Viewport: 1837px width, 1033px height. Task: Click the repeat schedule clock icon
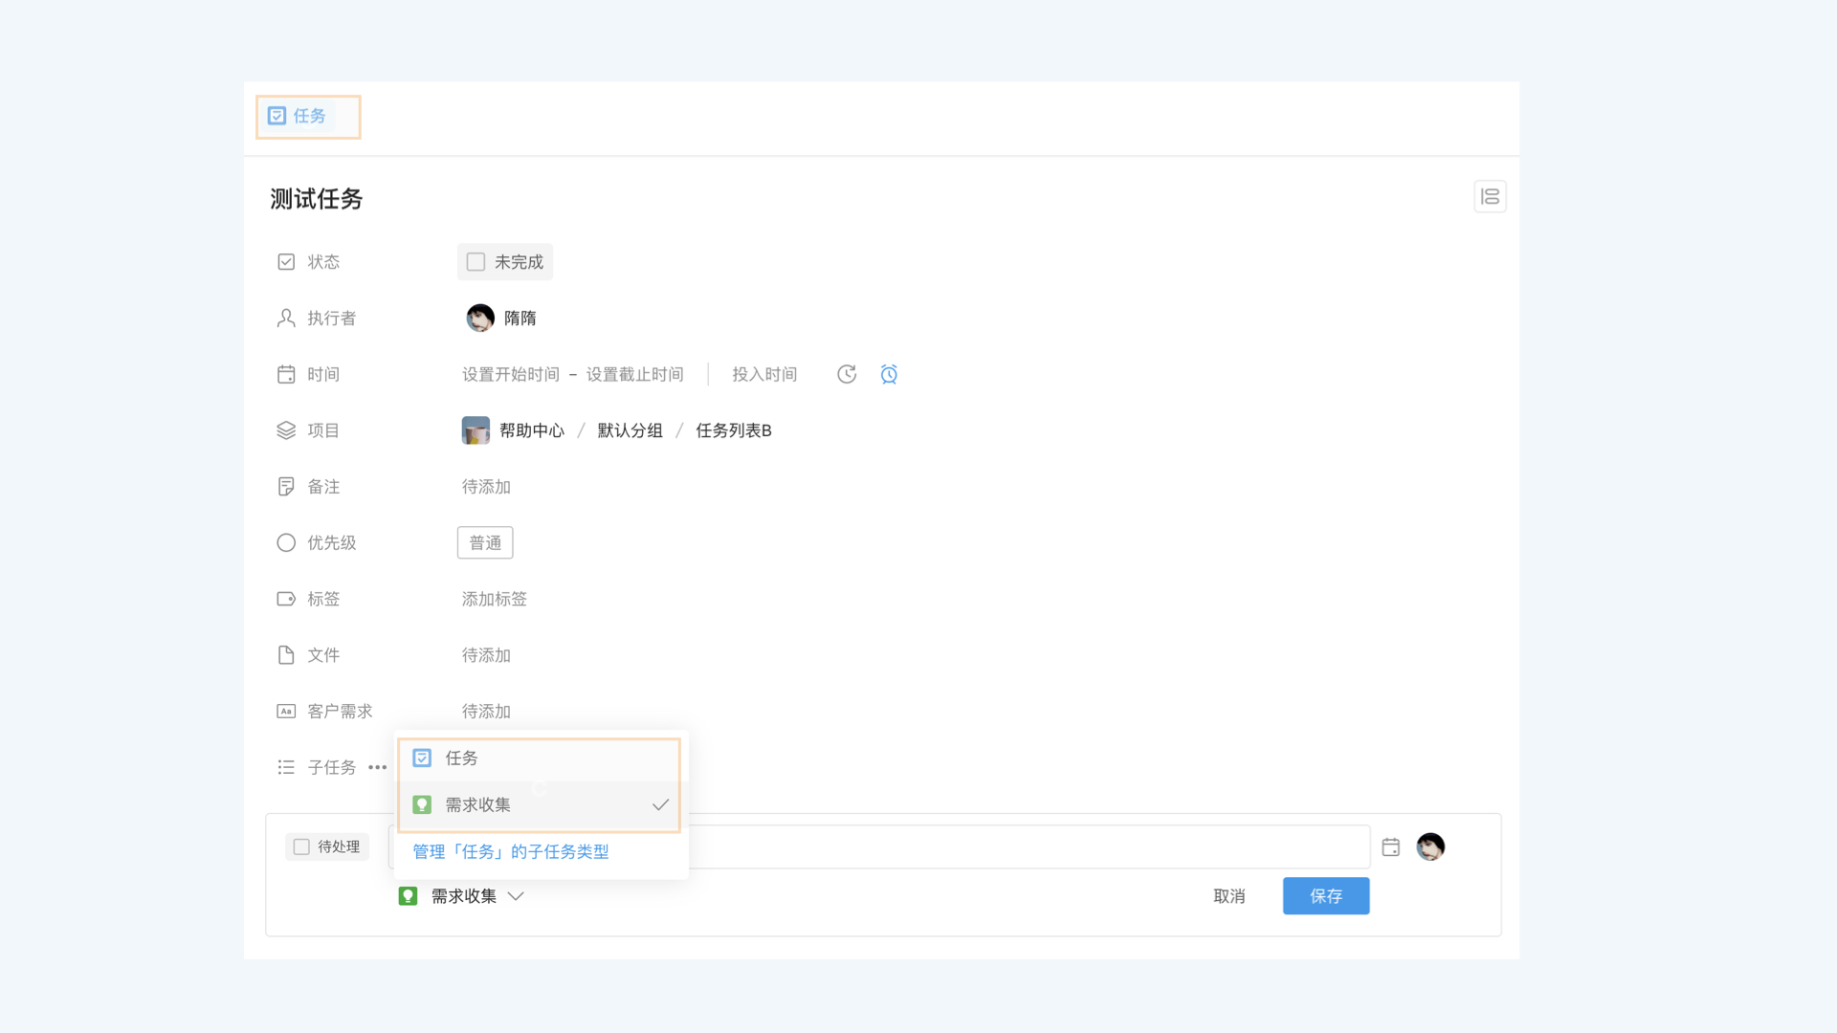(847, 374)
